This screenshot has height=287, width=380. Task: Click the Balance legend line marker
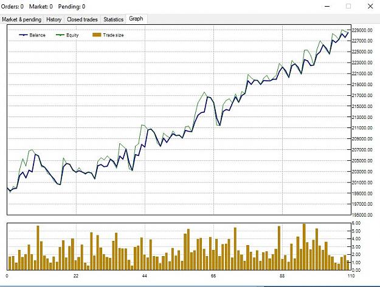pyautogui.click(x=23, y=35)
